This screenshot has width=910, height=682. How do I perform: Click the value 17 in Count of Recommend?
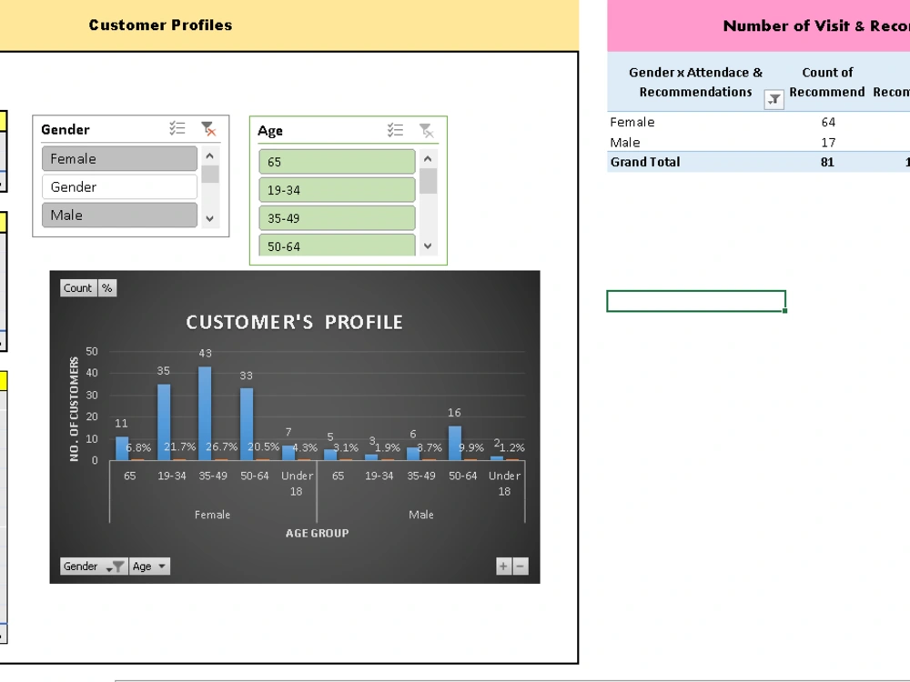(828, 142)
